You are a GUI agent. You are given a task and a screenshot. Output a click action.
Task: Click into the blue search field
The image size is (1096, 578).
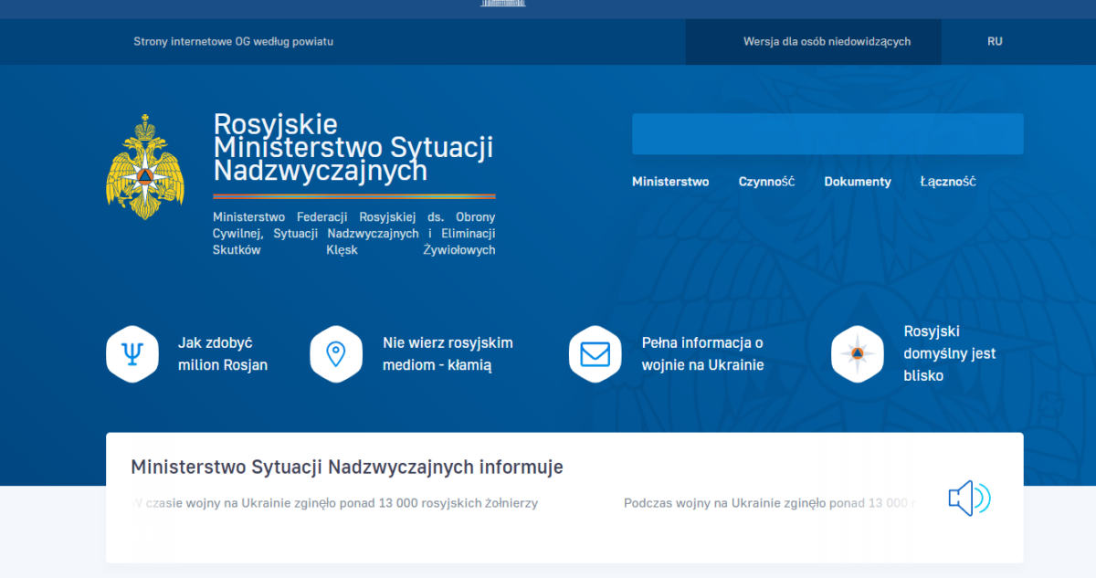pyautogui.click(x=827, y=134)
